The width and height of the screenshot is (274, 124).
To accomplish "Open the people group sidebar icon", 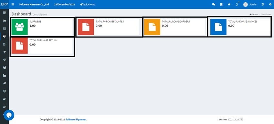I will coord(5,67).
